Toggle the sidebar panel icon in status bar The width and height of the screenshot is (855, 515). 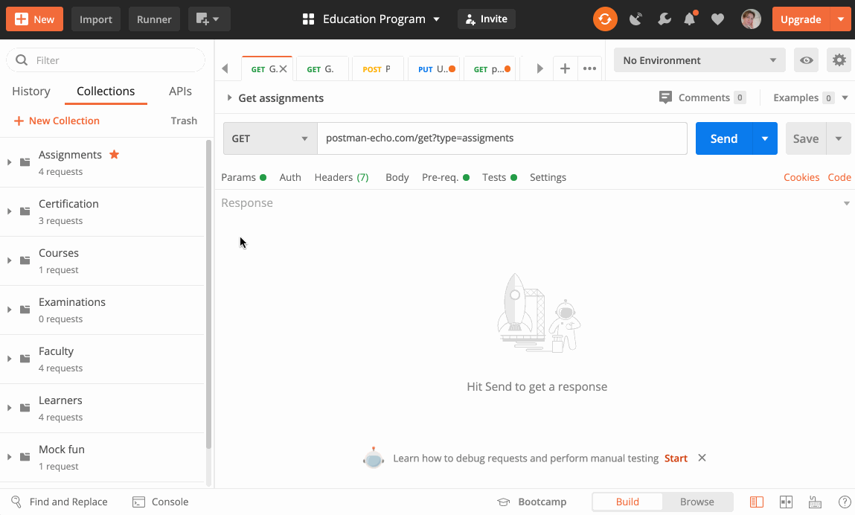757,502
